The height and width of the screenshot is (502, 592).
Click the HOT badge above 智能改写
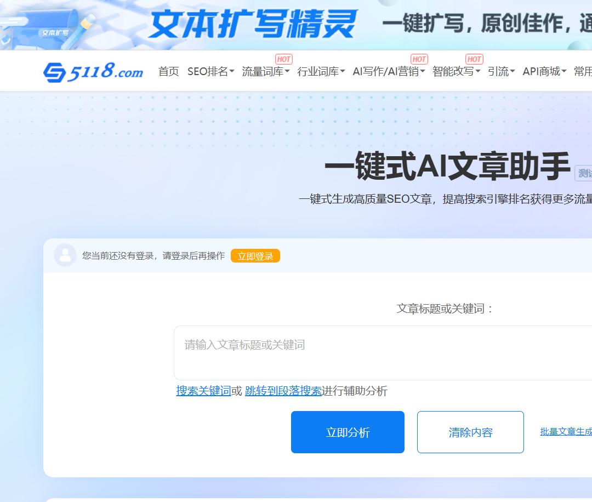point(474,59)
